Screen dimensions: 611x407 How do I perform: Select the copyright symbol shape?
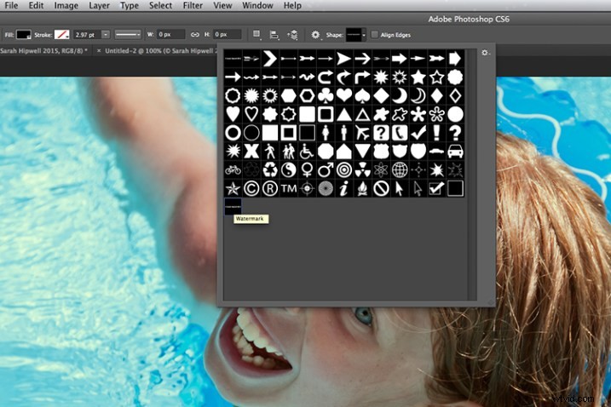click(251, 189)
